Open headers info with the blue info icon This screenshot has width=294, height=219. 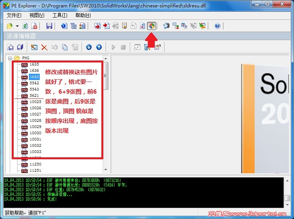pos(64,26)
